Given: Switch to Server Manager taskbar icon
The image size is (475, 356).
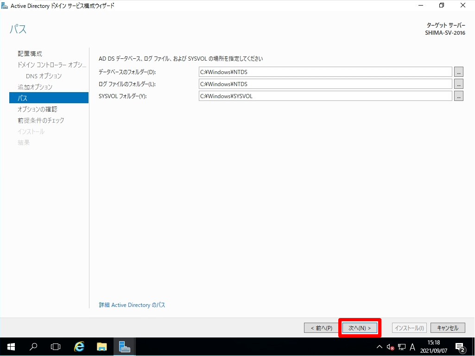Looking at the screenshot, I should (124, 347).
